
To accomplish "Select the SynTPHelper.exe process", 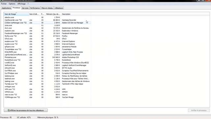I will pos(47,73).
